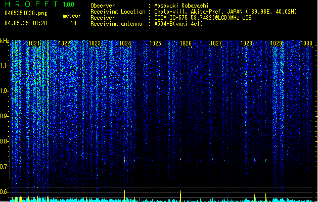This screenshot has height=202, width=318.
Task: Click the 1027 time marker
Action: 216,43
